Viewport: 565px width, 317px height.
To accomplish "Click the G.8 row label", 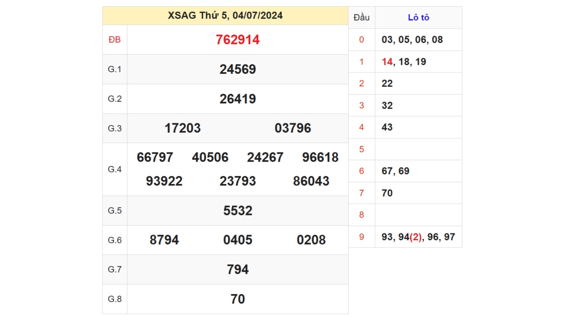I will [x=114, y=299].
